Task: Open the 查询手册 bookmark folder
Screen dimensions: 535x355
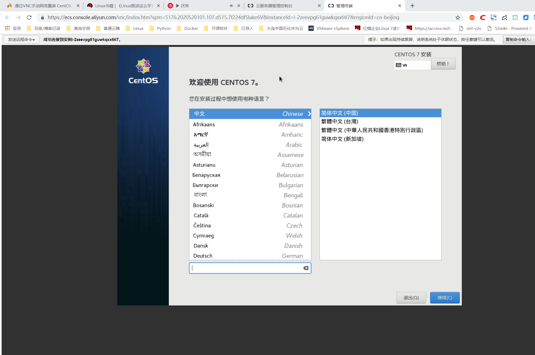Action: 78,28
